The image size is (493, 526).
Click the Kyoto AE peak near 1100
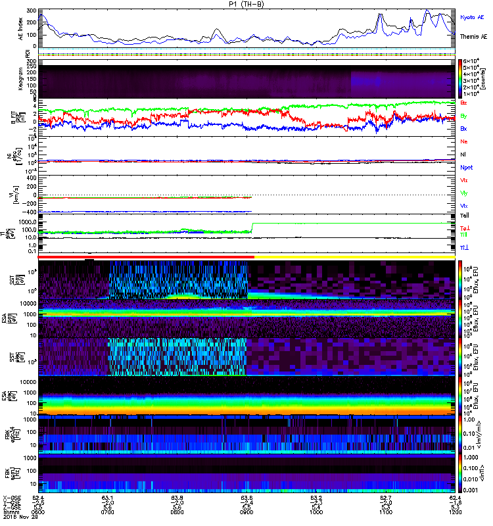[380, 15]
